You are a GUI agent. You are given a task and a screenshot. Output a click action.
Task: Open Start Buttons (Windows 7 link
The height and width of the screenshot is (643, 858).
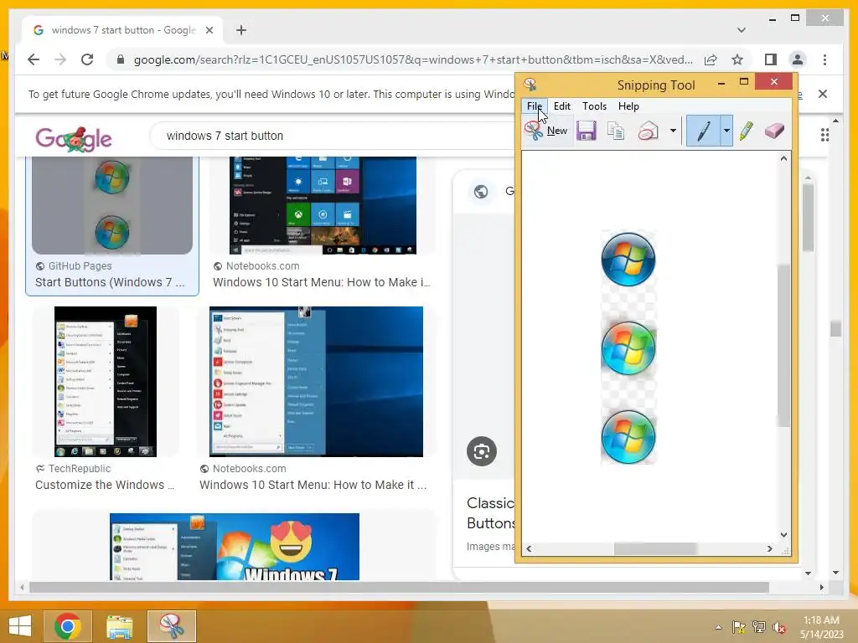click(x=110, y=282)
